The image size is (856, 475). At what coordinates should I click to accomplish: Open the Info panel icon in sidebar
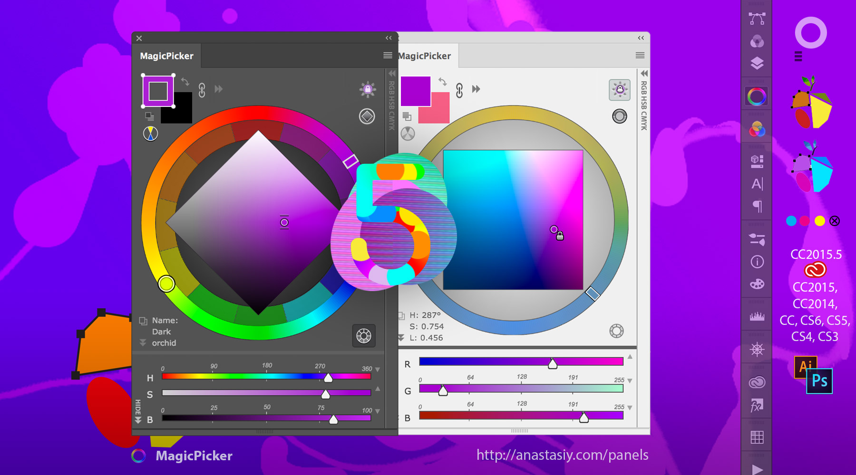[x=757, y=262]
